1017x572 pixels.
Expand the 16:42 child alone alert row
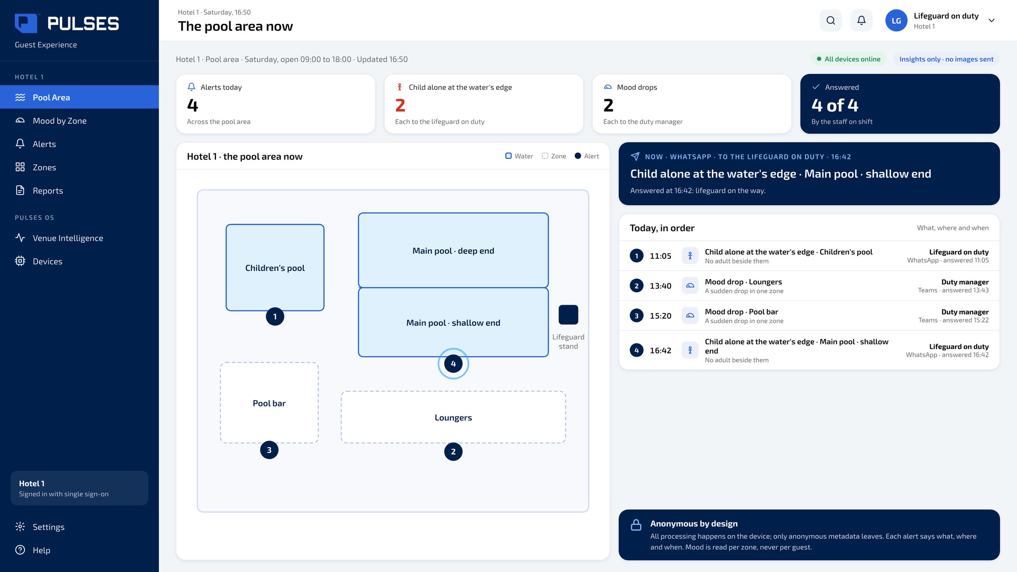click(x=809, y=350)
